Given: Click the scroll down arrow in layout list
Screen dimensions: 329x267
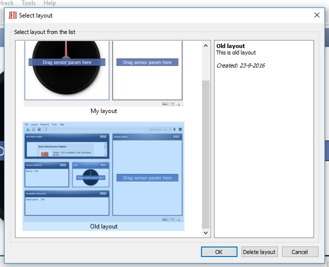Looking at the screenshot, I should click(x=206, y=233).
